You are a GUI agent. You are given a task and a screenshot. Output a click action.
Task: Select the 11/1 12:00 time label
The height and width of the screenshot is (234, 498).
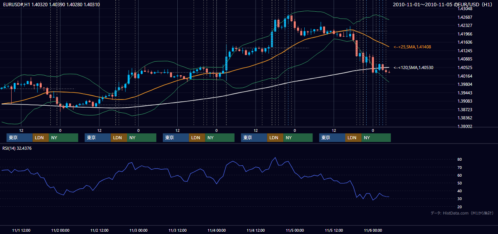[x=21, y=230]
